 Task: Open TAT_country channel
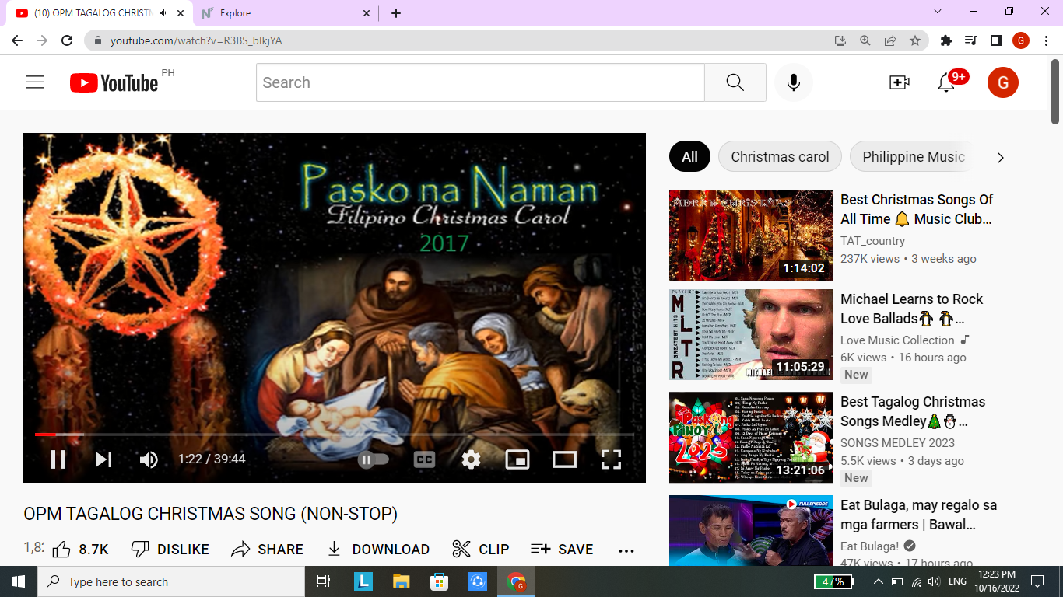[x=872, y=241]
